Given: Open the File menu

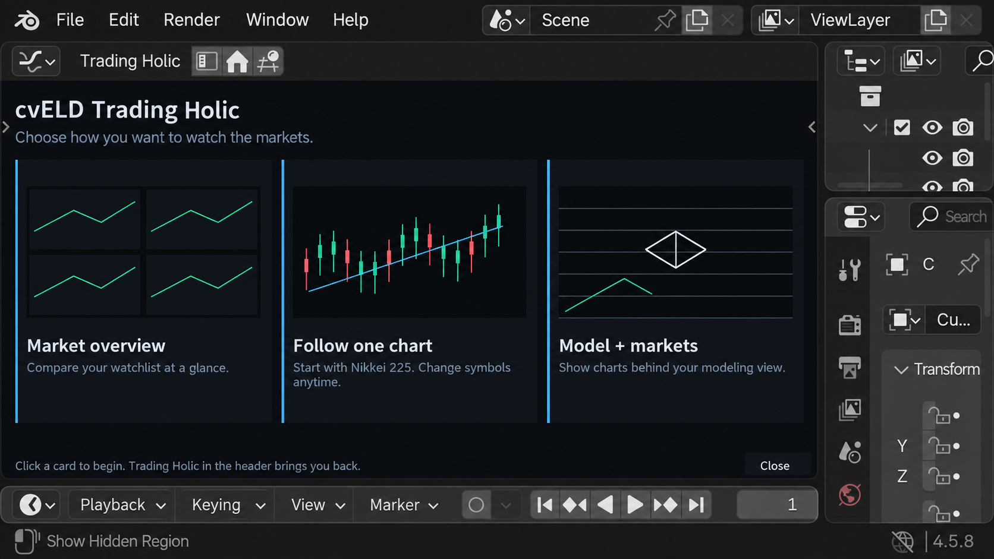Looking at the screenshot, I should tap(70, 20).
